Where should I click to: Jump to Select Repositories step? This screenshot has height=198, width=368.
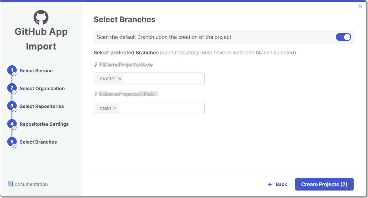(x=42, y=106)
